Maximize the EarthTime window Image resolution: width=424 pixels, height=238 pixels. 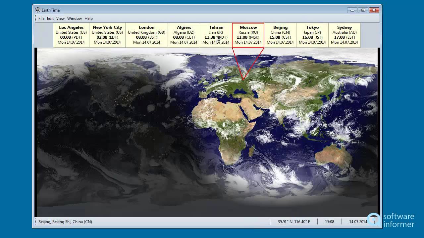click(363, 10)
